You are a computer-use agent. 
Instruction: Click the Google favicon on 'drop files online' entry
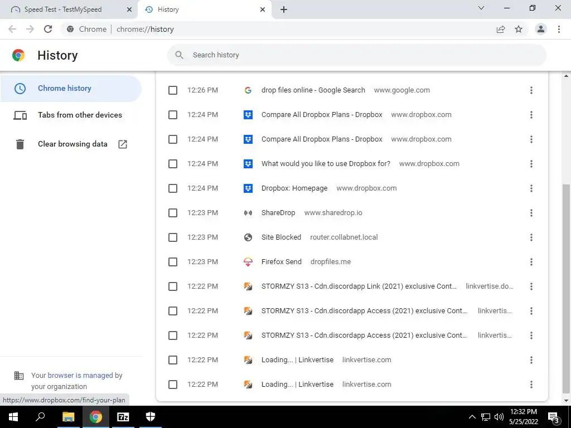coord(248,90)
